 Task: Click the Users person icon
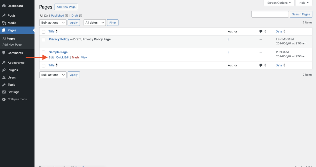pos(4,77)
